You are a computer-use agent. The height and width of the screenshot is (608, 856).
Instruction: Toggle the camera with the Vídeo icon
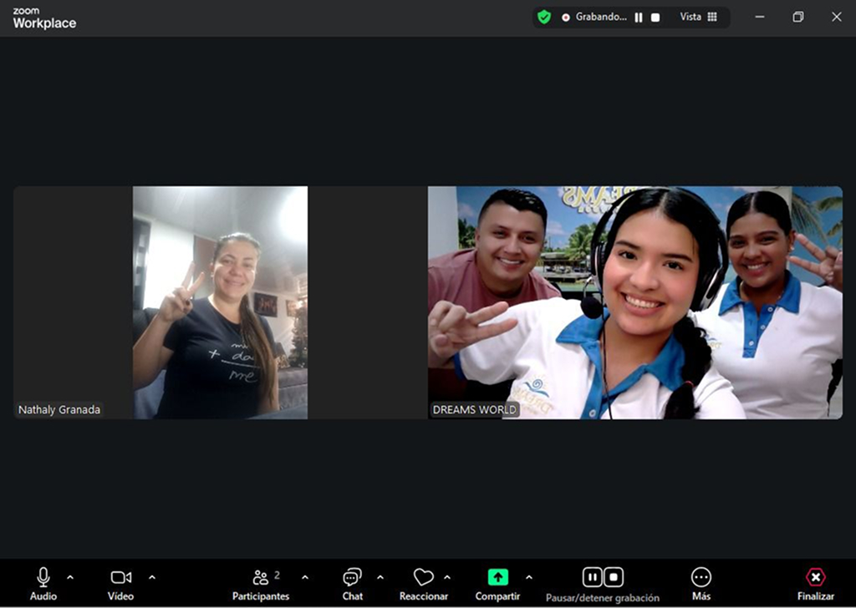pyautogui.click(x=120, y=577)
